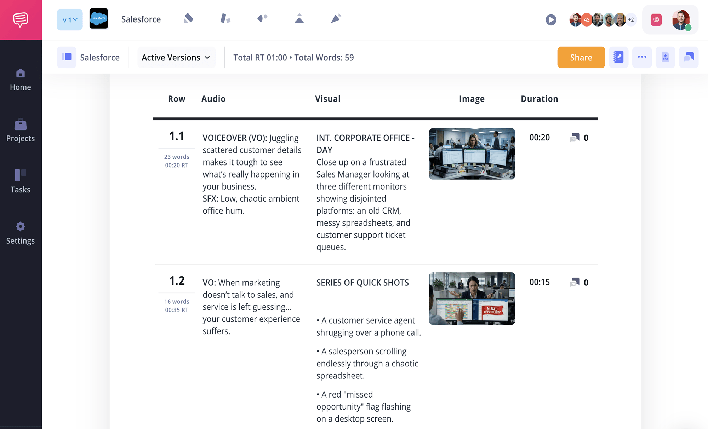Click the customer service agent bullet text

[369, 326]
